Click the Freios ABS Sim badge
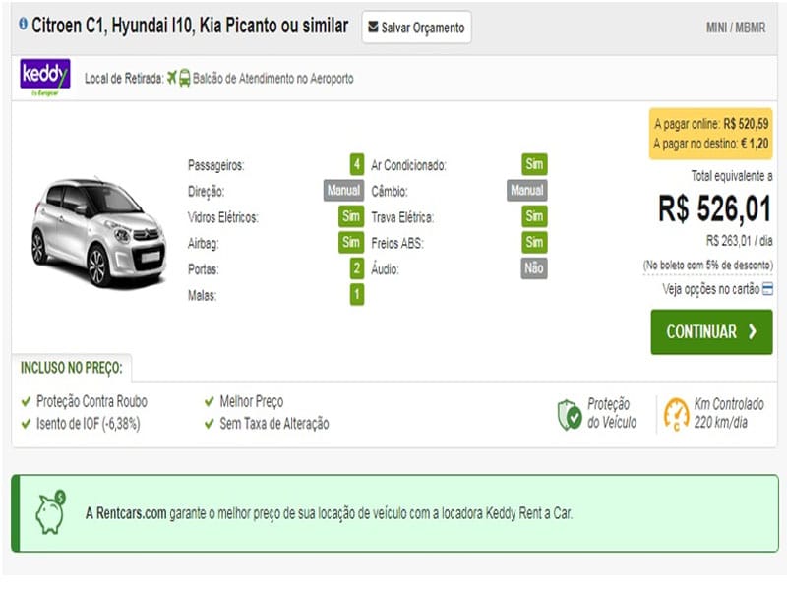Image resolution: width=787 pixels, height=590 pixels. point(534,242)
